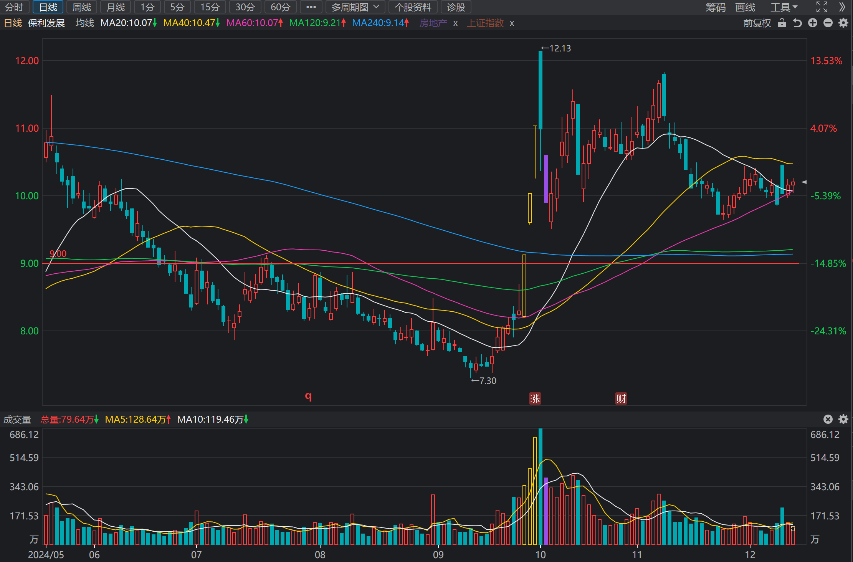
Task: Select the 1分 minute period
Action: (147, 7)
